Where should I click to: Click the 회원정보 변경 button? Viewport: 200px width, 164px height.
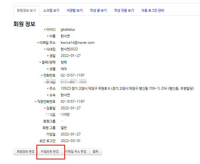pos(26,151)
